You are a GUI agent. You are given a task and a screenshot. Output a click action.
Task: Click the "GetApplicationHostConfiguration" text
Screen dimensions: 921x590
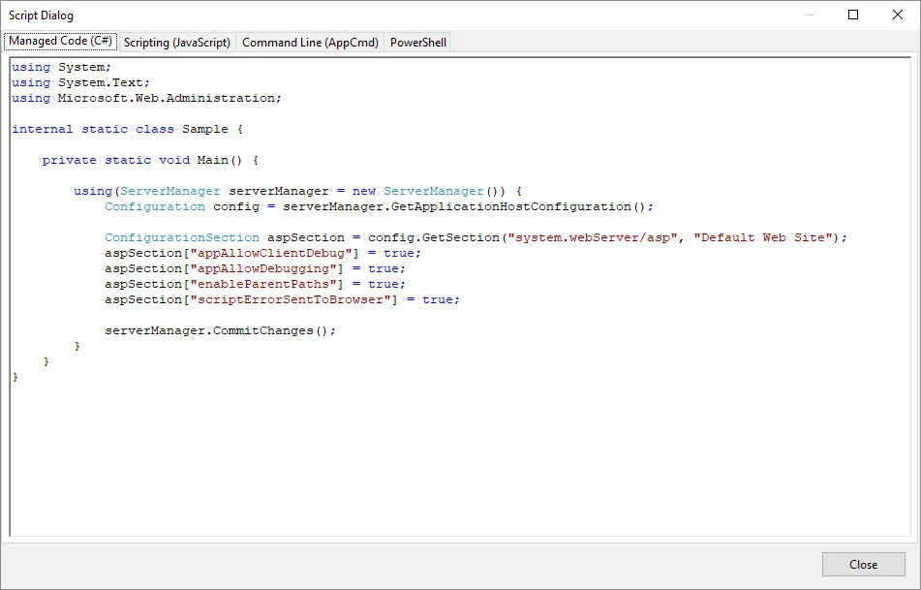click(x=511, y=207)
